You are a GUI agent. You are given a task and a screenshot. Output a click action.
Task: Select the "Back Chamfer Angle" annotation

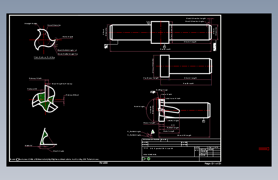195,21
